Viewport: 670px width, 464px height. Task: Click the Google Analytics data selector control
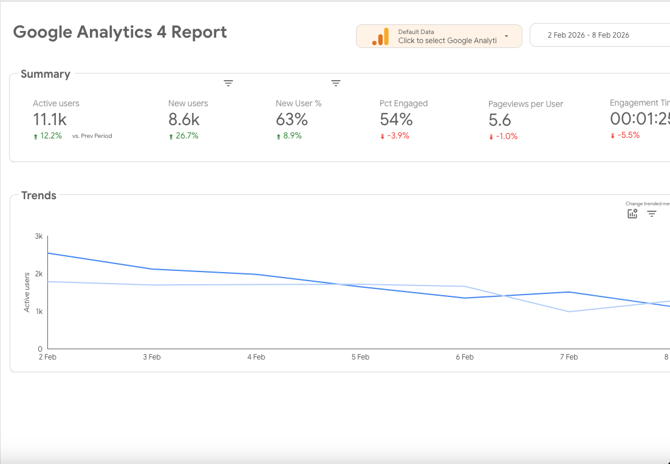point(439,36)
